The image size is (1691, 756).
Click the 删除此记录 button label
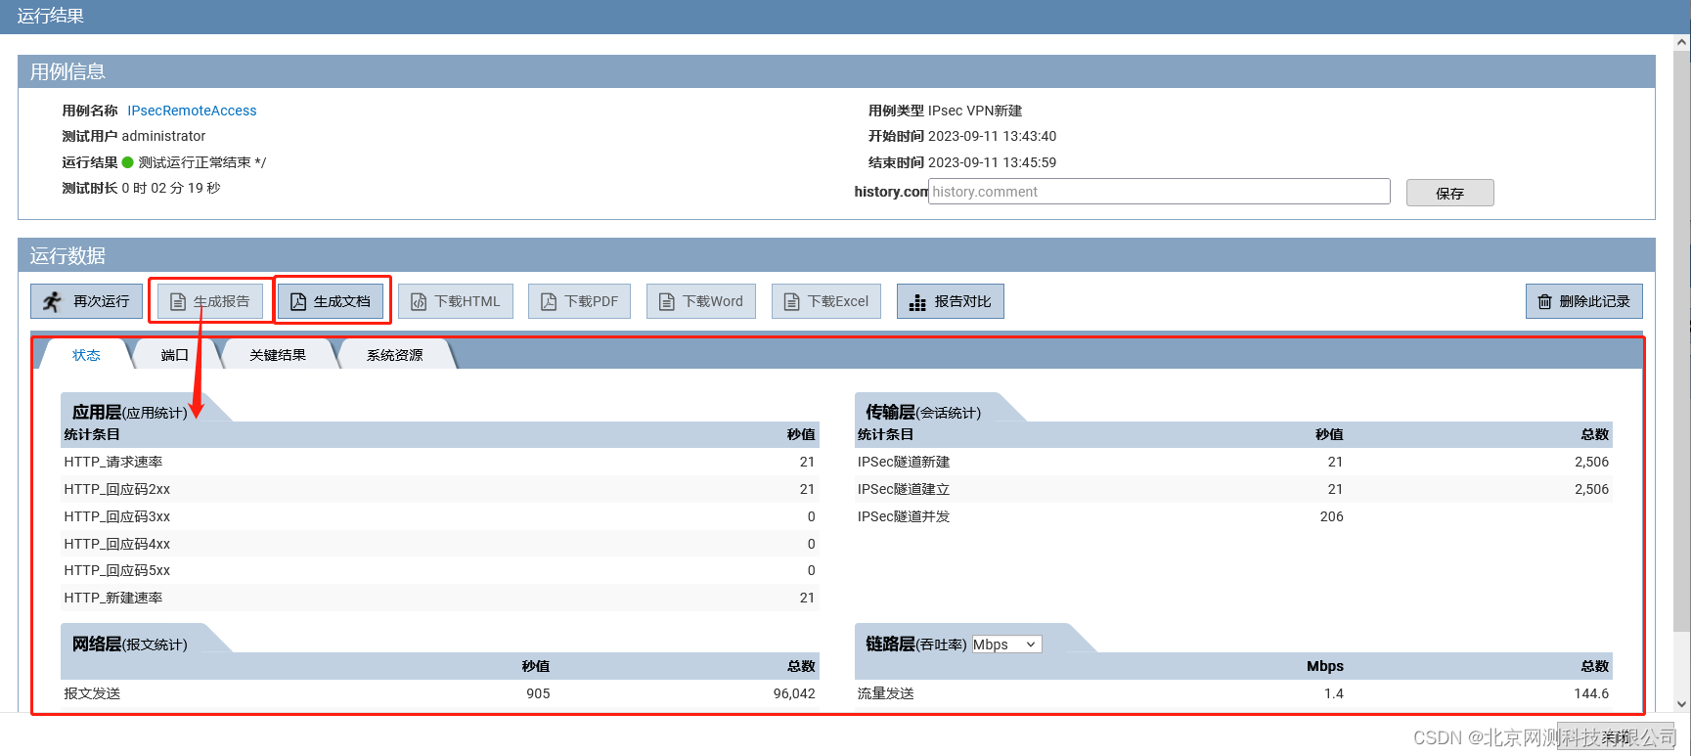(1595, 301)
